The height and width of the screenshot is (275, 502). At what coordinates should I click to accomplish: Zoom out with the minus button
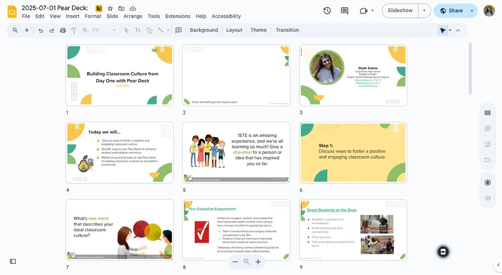click(235, 262)
